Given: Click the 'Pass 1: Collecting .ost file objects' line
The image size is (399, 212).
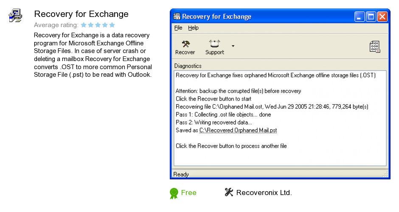Looking at the screenshot, I should coord(223,114).
